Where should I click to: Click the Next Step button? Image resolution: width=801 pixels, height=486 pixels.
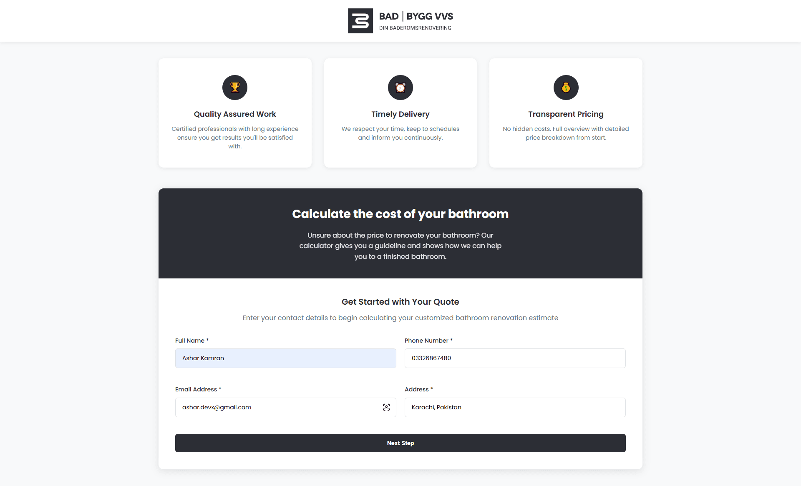[x=400, y=443]
